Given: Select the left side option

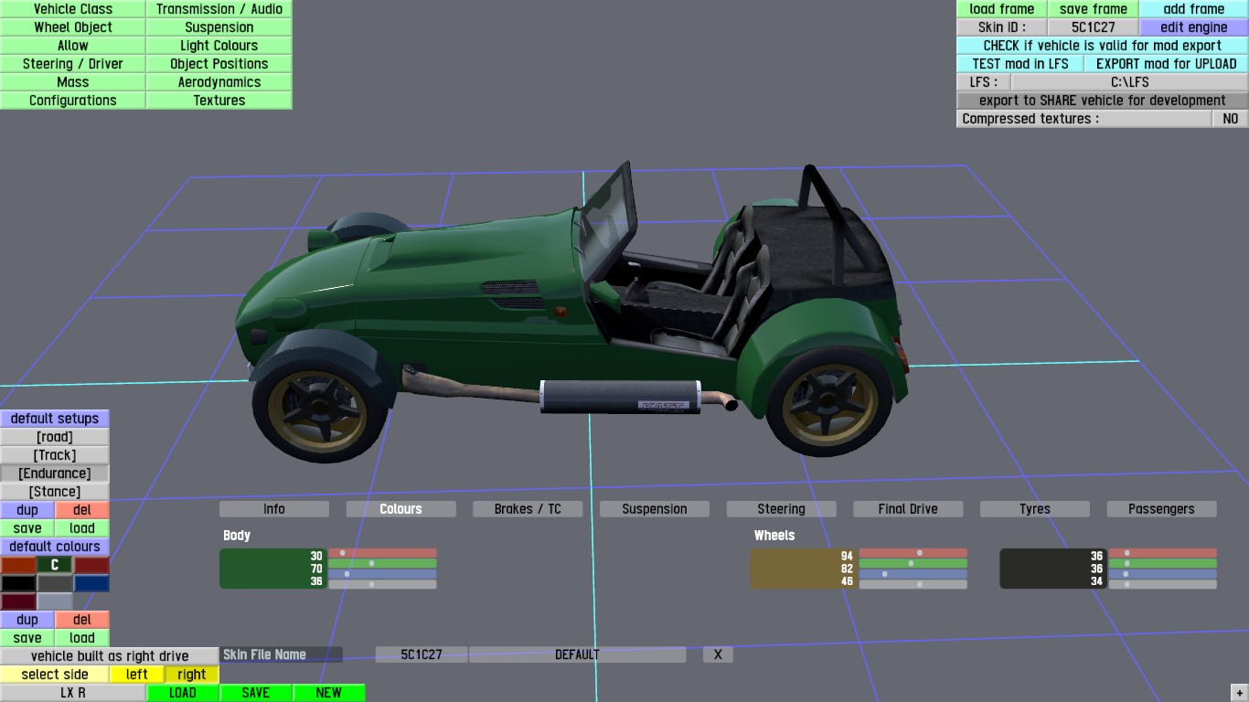Looking at the screenshot, I should pyautogui.click(x=137, y=675).
